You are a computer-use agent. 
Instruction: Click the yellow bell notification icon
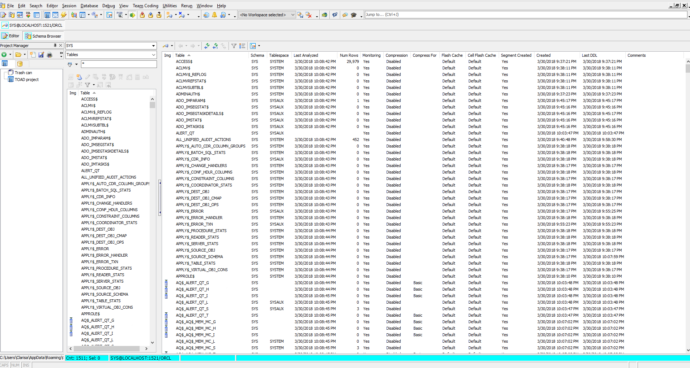tap(214, 15)
